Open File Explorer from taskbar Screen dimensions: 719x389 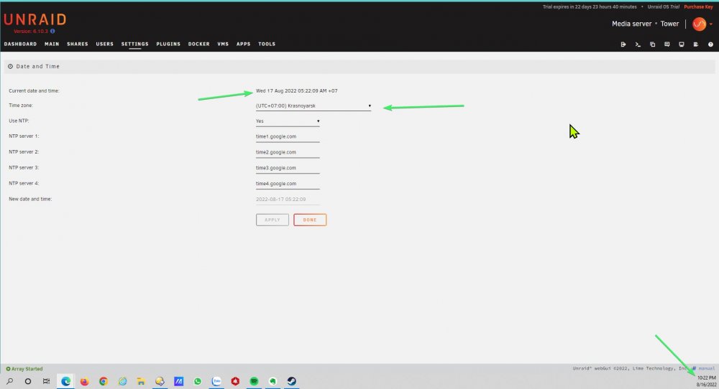click(141, 381)
